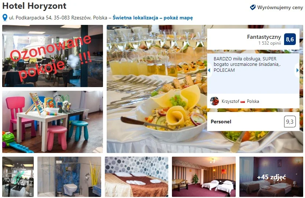Screen dimensions: 305x198
Task: Open the kids play corner photo
Action: tap(52, 122)
